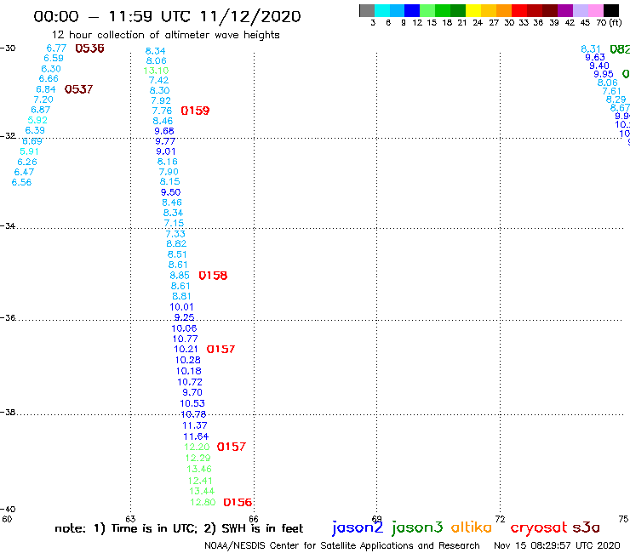Click the wave height value 9.25
Screen dimensions: 630x553
(185, 317)
